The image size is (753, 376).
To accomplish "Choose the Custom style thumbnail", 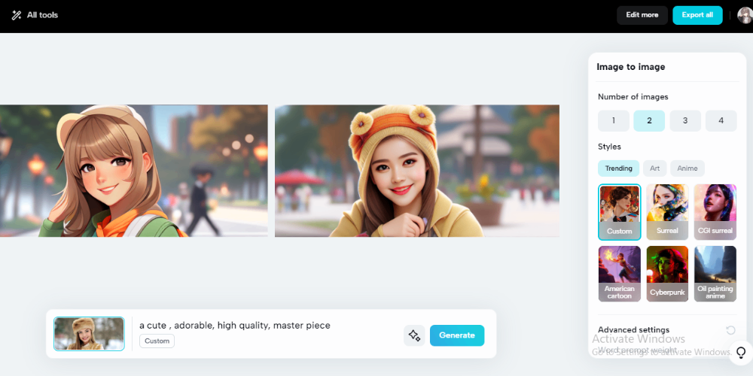I will 620,212.
